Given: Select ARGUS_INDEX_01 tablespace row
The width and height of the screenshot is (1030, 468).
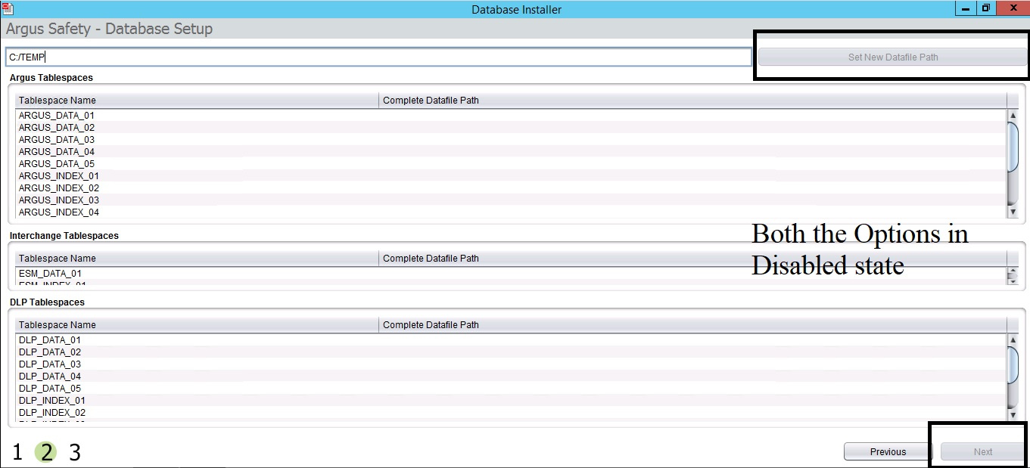Looking at the screenshot, I should click(511, 175).
